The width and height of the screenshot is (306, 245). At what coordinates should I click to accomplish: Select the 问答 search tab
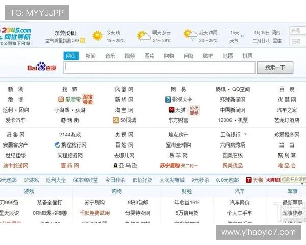coord(189,56)
